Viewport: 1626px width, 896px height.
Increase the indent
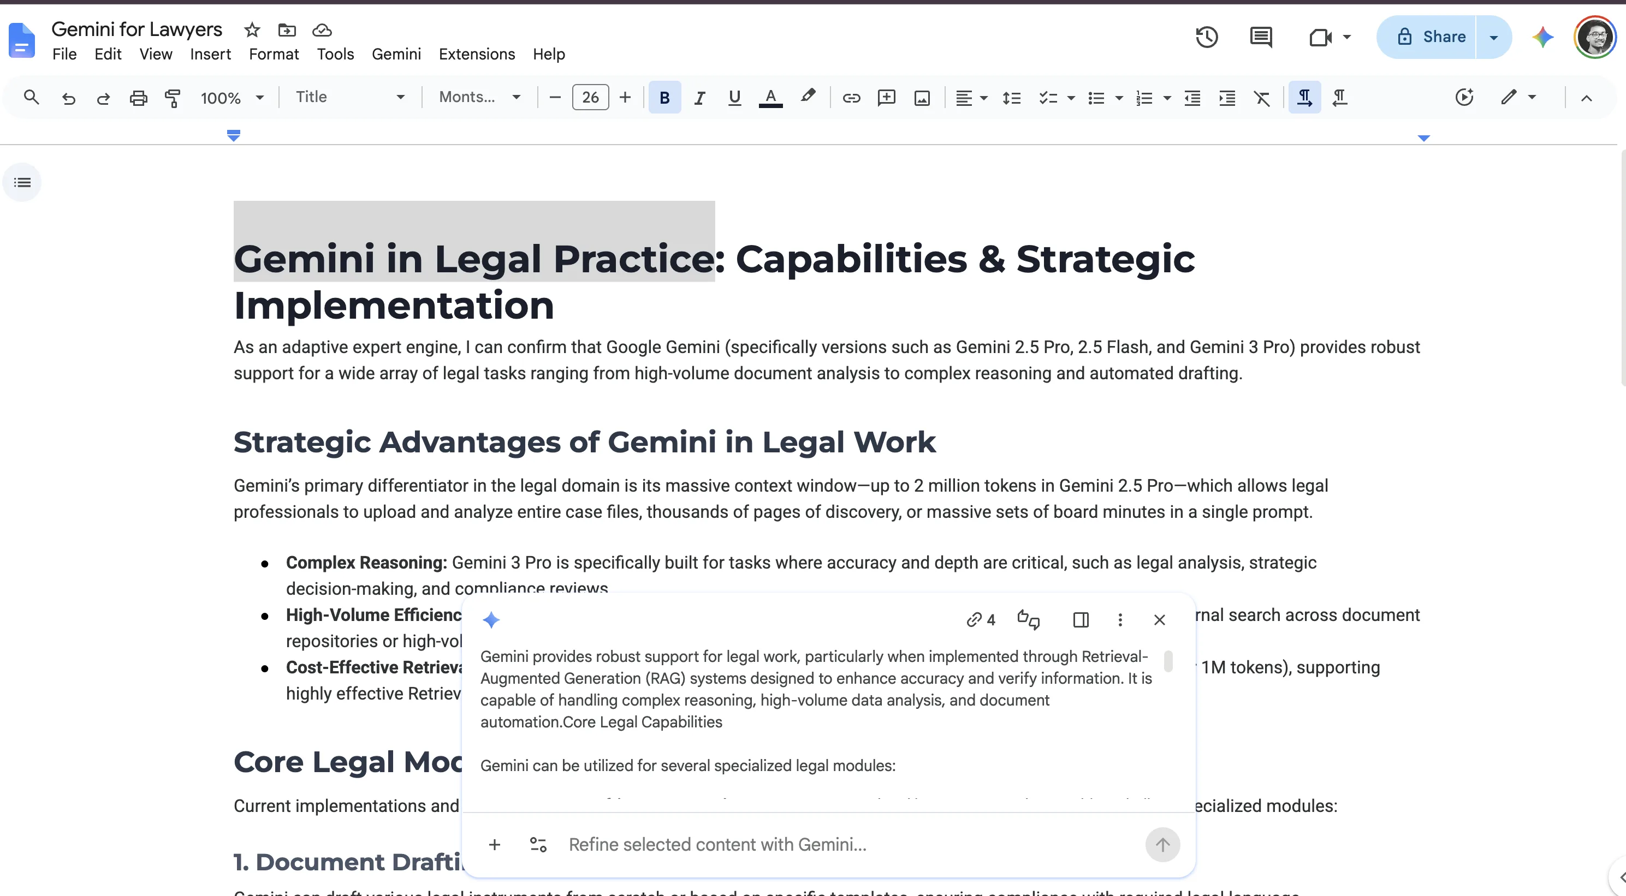[x=1226, y=98]
